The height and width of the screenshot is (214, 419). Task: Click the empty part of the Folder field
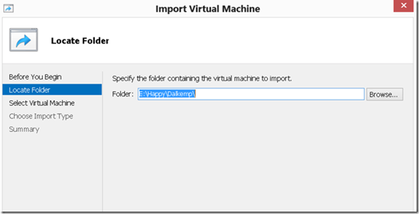click(279, 94)
